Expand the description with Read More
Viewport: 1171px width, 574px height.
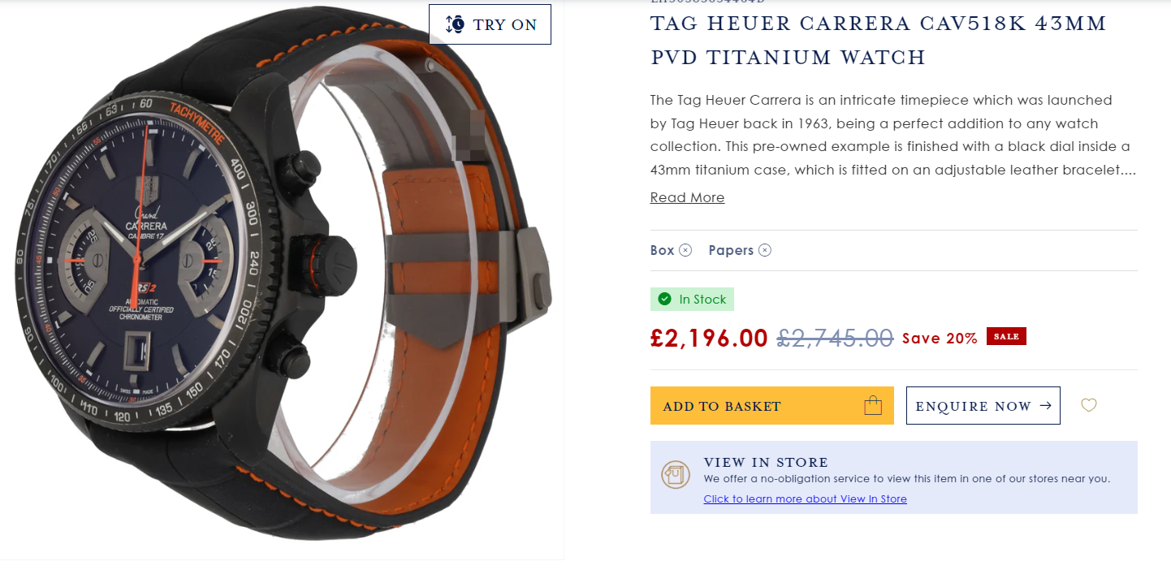(687, 197)
